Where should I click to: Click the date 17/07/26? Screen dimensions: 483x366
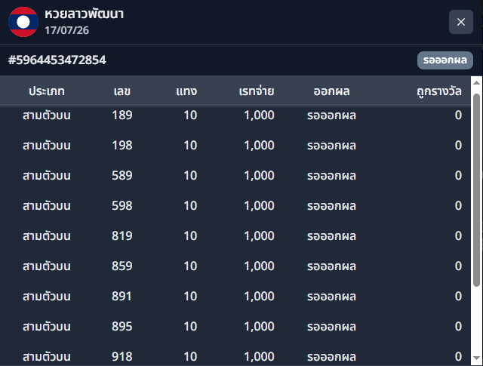click(67, 30)
